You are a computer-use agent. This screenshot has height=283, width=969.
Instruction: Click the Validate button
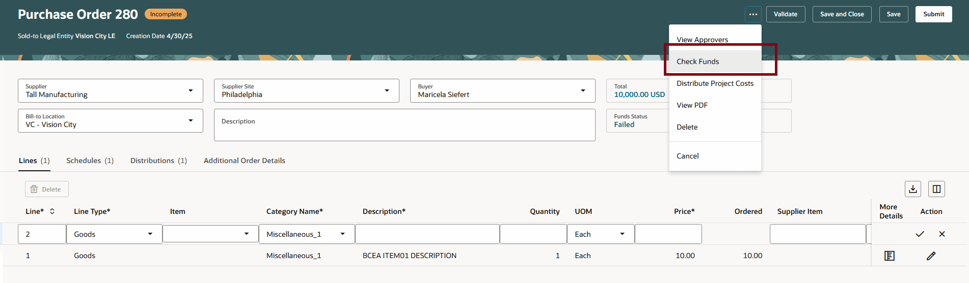coord(786,14)
